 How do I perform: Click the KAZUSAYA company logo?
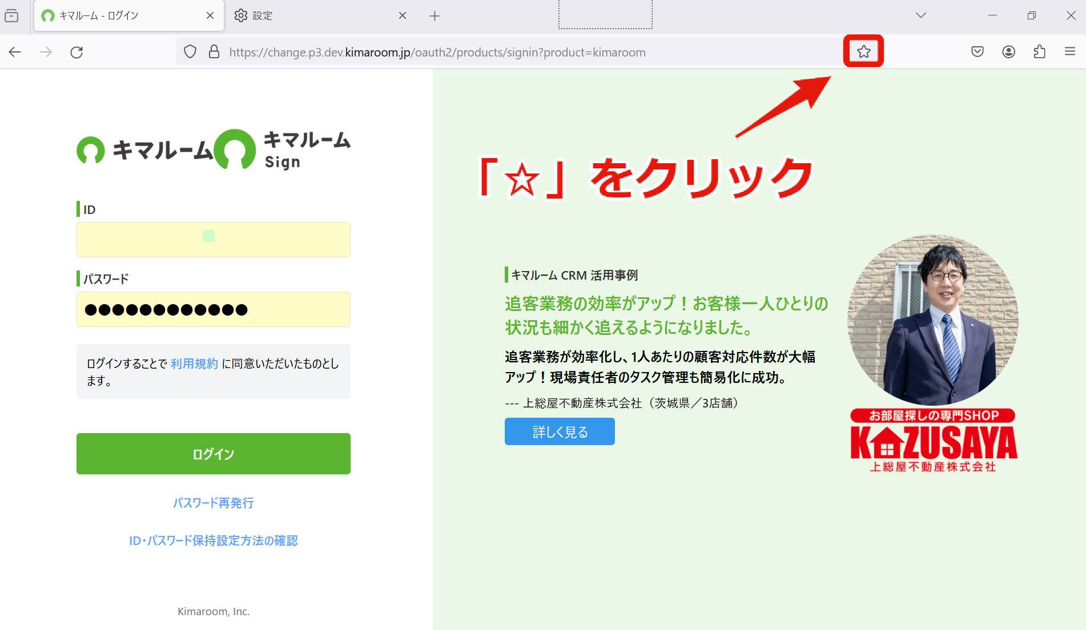tap(934, 441)
